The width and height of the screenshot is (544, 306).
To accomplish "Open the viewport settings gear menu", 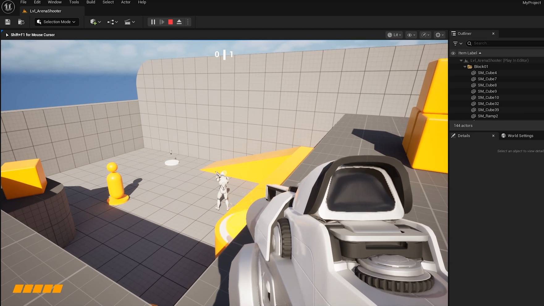I will (x=438, y=35).
